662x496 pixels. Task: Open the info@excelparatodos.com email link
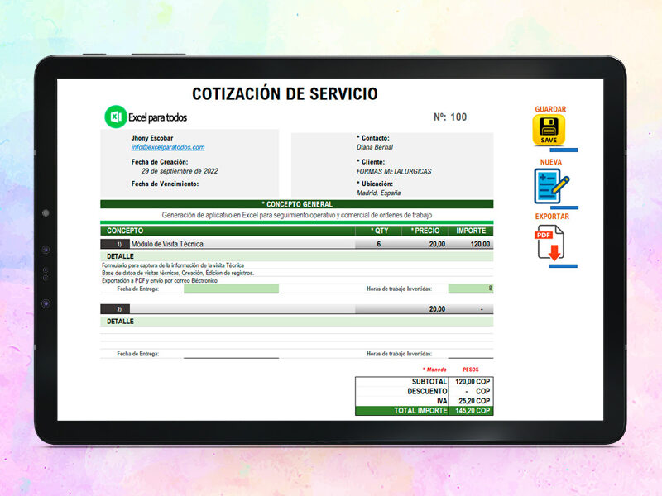168,147
